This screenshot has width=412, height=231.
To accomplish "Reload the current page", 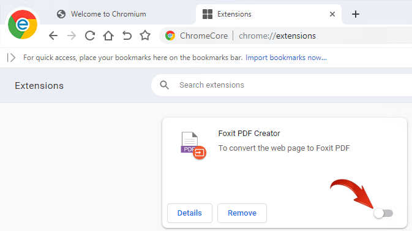I will (90, 36).
